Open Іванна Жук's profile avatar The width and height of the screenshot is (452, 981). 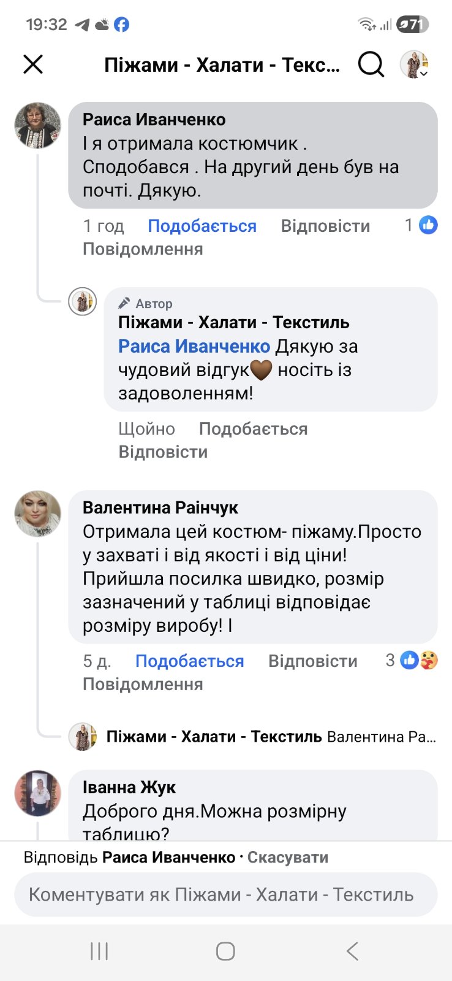pos(38,793)
